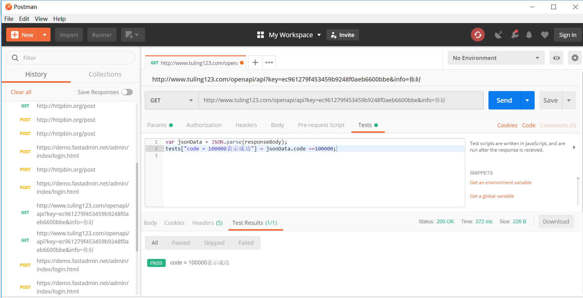This screenshot has width=583, height=298.
Task: Open the No Environment dropdown
Action: click(x=496, y=58)
